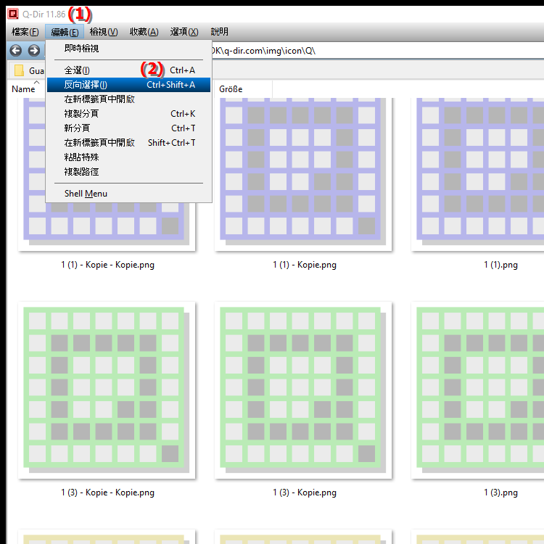Image resolution: width=544 pixels, height=544 pixels.
Task: Click 即時檢視 in the menu
Action: point(128,49)
